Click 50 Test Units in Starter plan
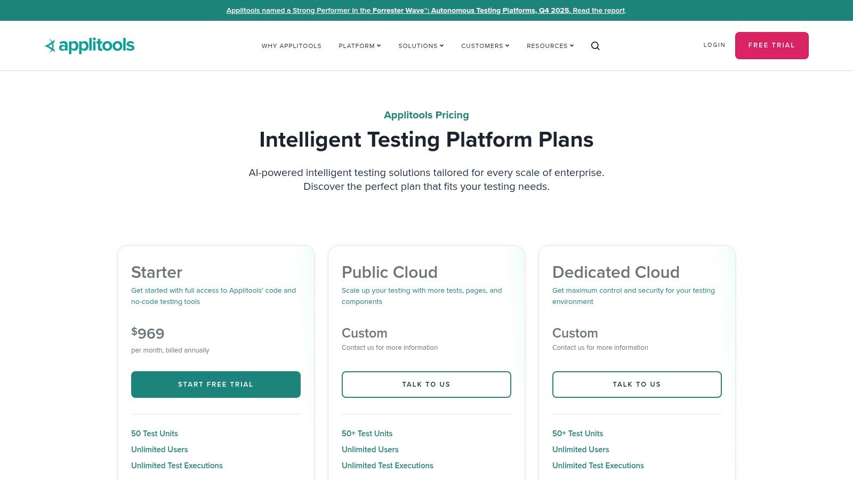 (155, 434)
